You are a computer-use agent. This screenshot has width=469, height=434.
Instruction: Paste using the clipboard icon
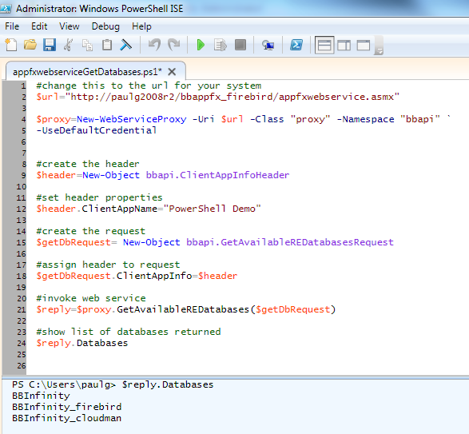(x=107, y=46)
